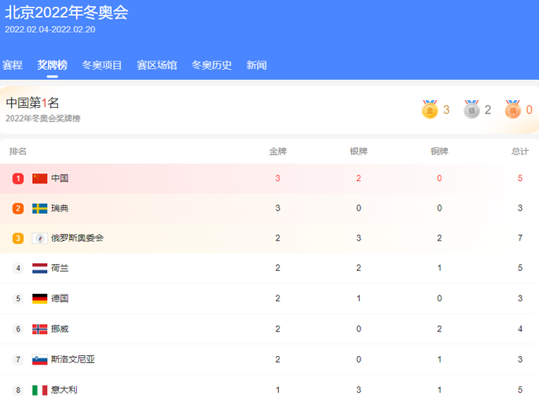Image resolution: width=539 pixels, height=404 pixels.
Task: Open the 新闻 news tab
Action: click(x=256, y=65)
